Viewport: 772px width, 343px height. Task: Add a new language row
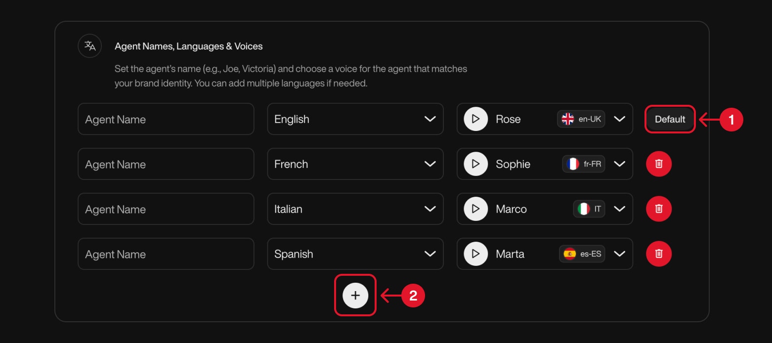coord(355,296)
